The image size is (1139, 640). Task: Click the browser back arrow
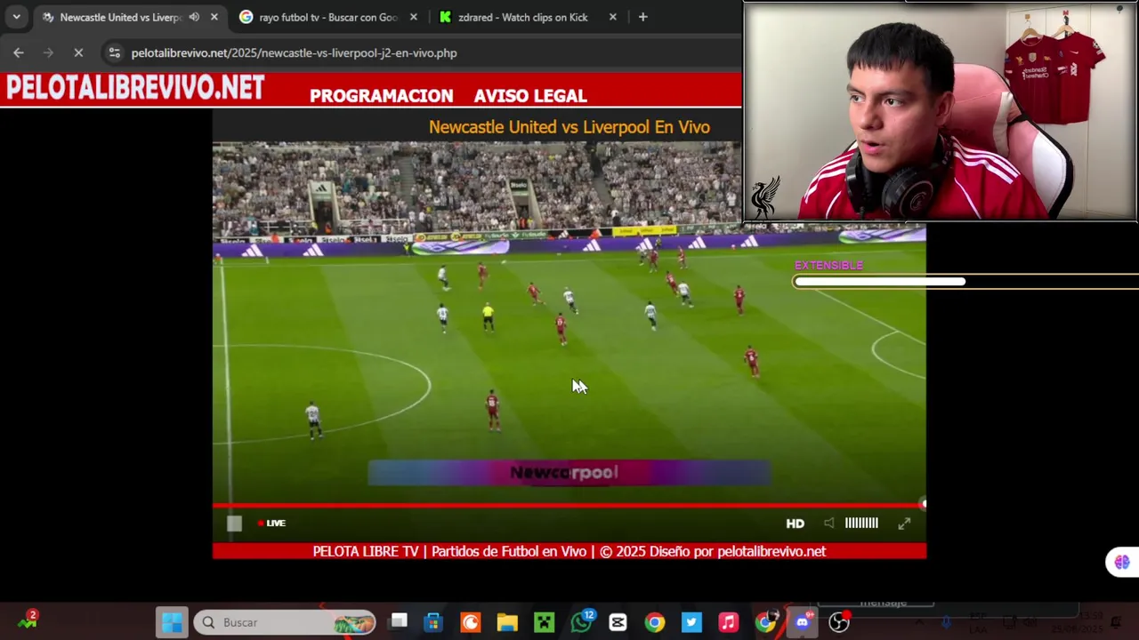19,52
